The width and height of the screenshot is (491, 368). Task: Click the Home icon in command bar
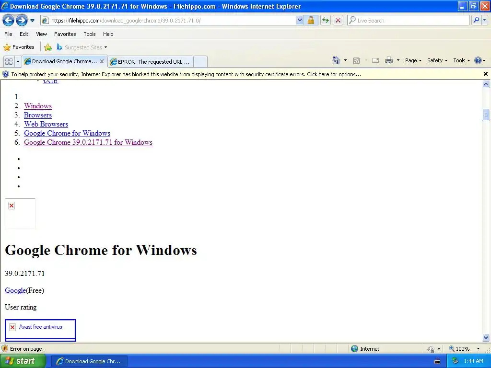click(336, 60)
